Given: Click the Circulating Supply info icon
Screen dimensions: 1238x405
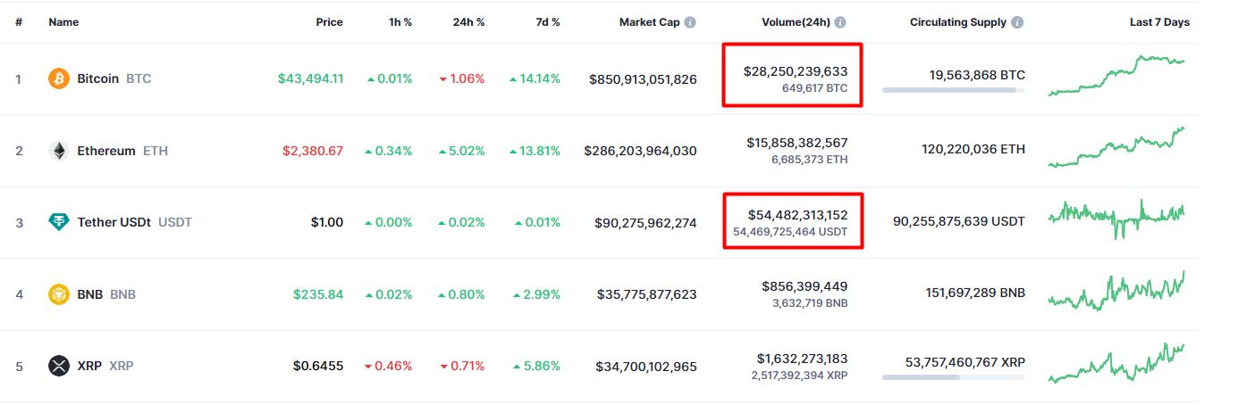Looking at the screenshot, I should [1017, 22].
